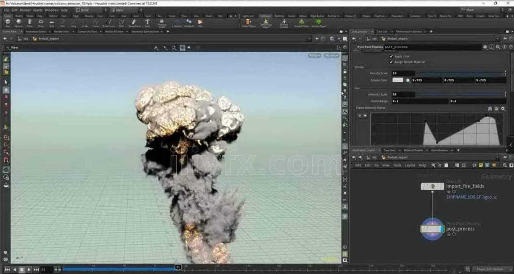Open the parameter editor gear menu
This screenshot has height=274, width=514.
[x=485, y=47]
